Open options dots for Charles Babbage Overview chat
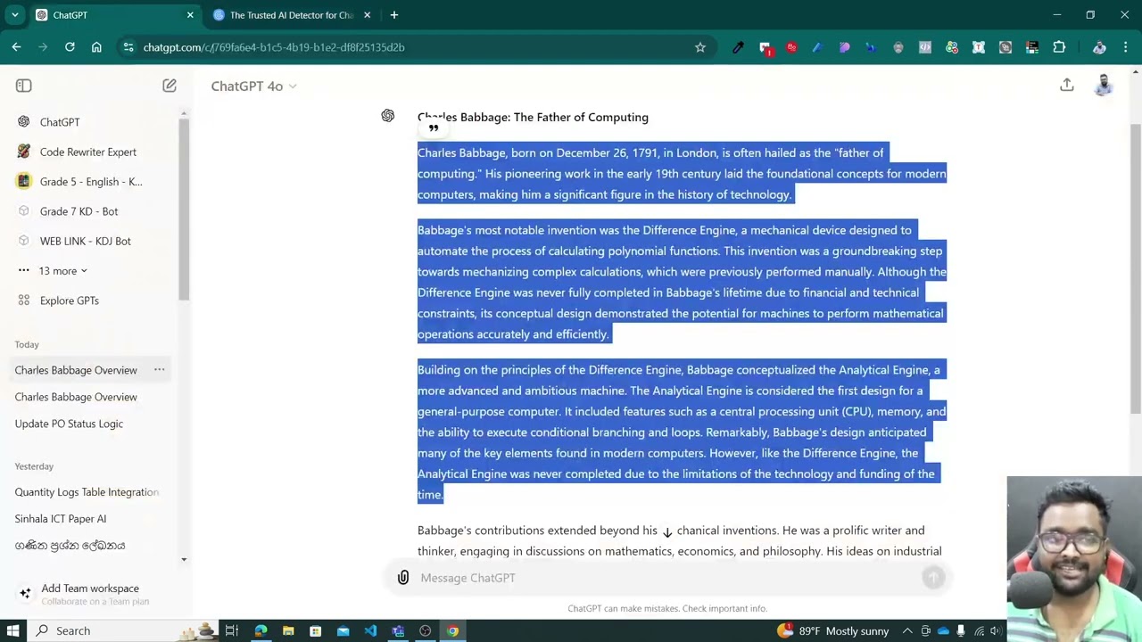The image size is (1142, 642). pyautogui.click(x=159, y=369)
